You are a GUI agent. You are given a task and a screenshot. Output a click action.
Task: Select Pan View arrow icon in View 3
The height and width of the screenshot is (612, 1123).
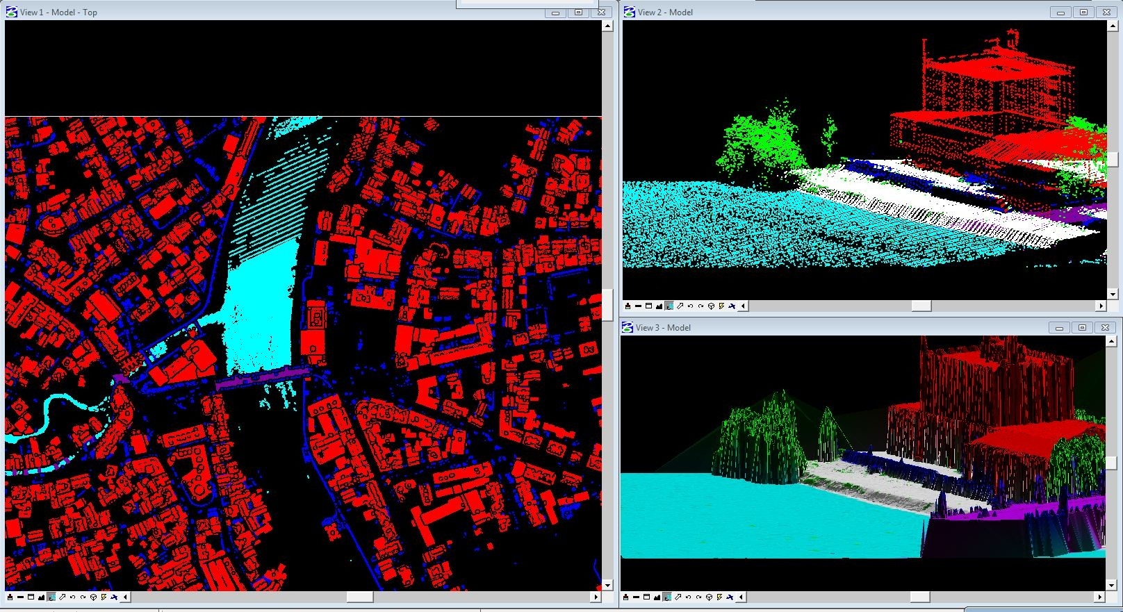[678, 597]
